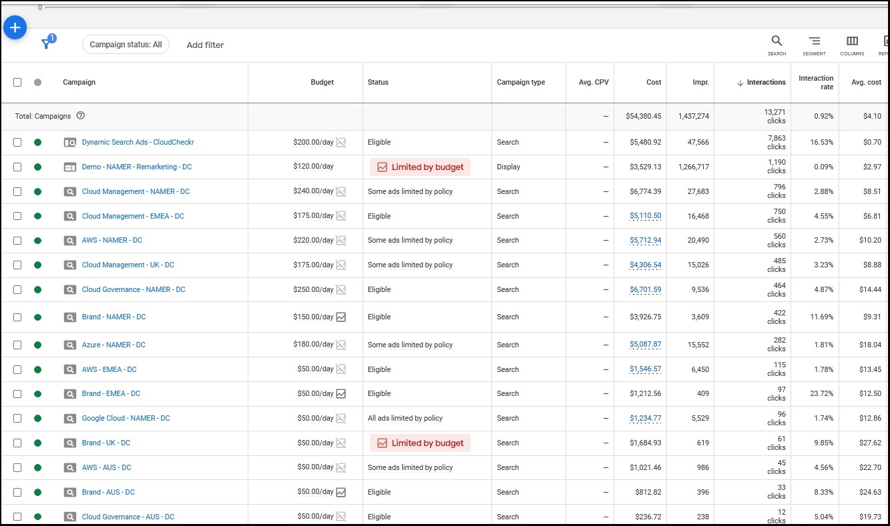Click budget chart icon for Brand - NAMER - DC
Image resolution: width=890 pixels, height=526 pixels.
tap(341, 317)
